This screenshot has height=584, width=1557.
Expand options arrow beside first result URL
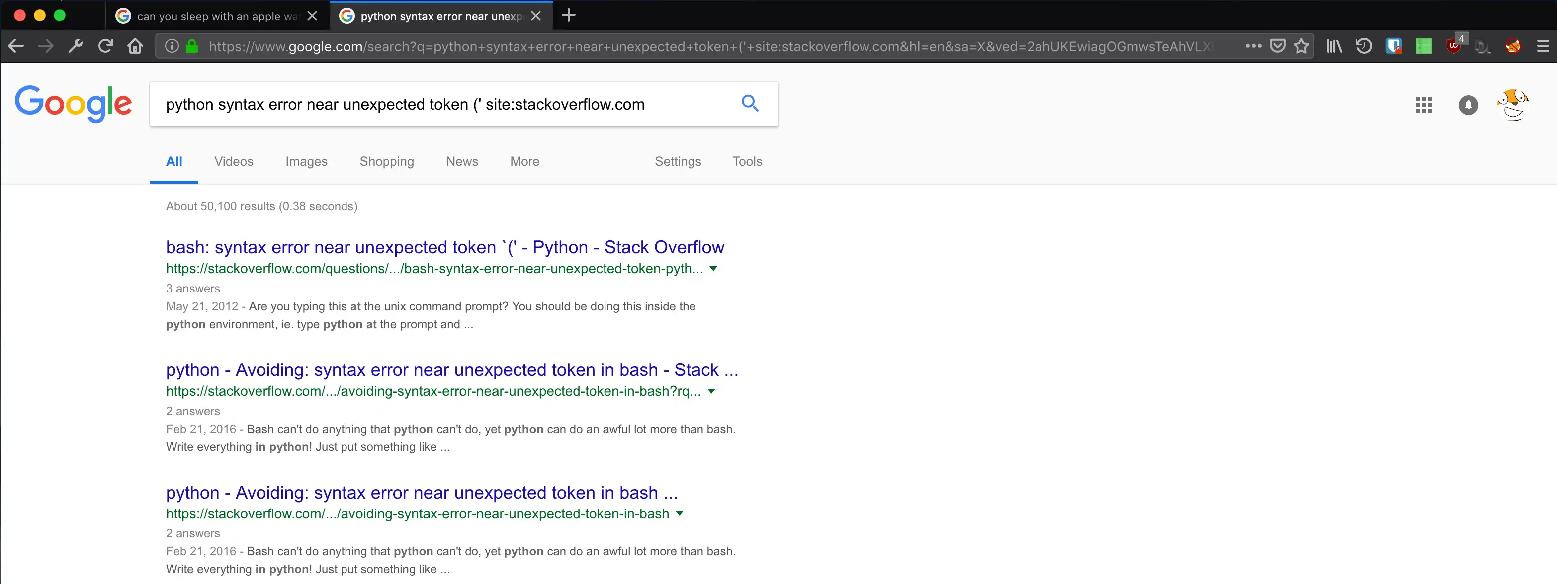click(x=713, y=269)
